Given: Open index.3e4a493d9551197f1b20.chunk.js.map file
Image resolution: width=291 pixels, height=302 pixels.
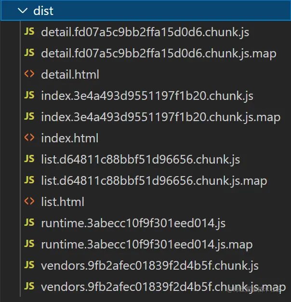Looking at the screenshot, I should 161,117.
